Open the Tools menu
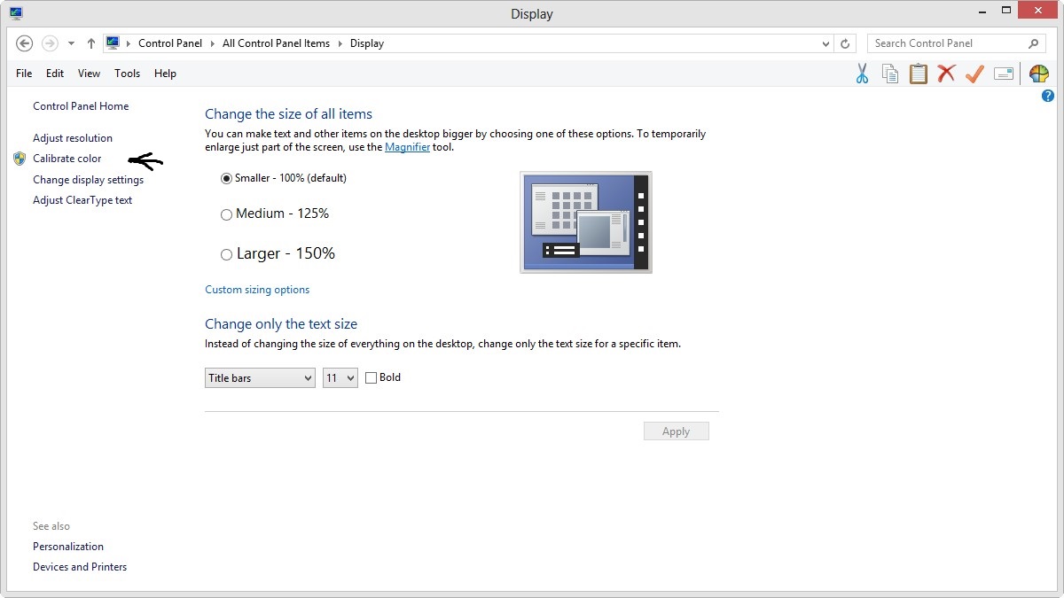Viewport: 1064px width, 598px height. click(x=128, y=74)
